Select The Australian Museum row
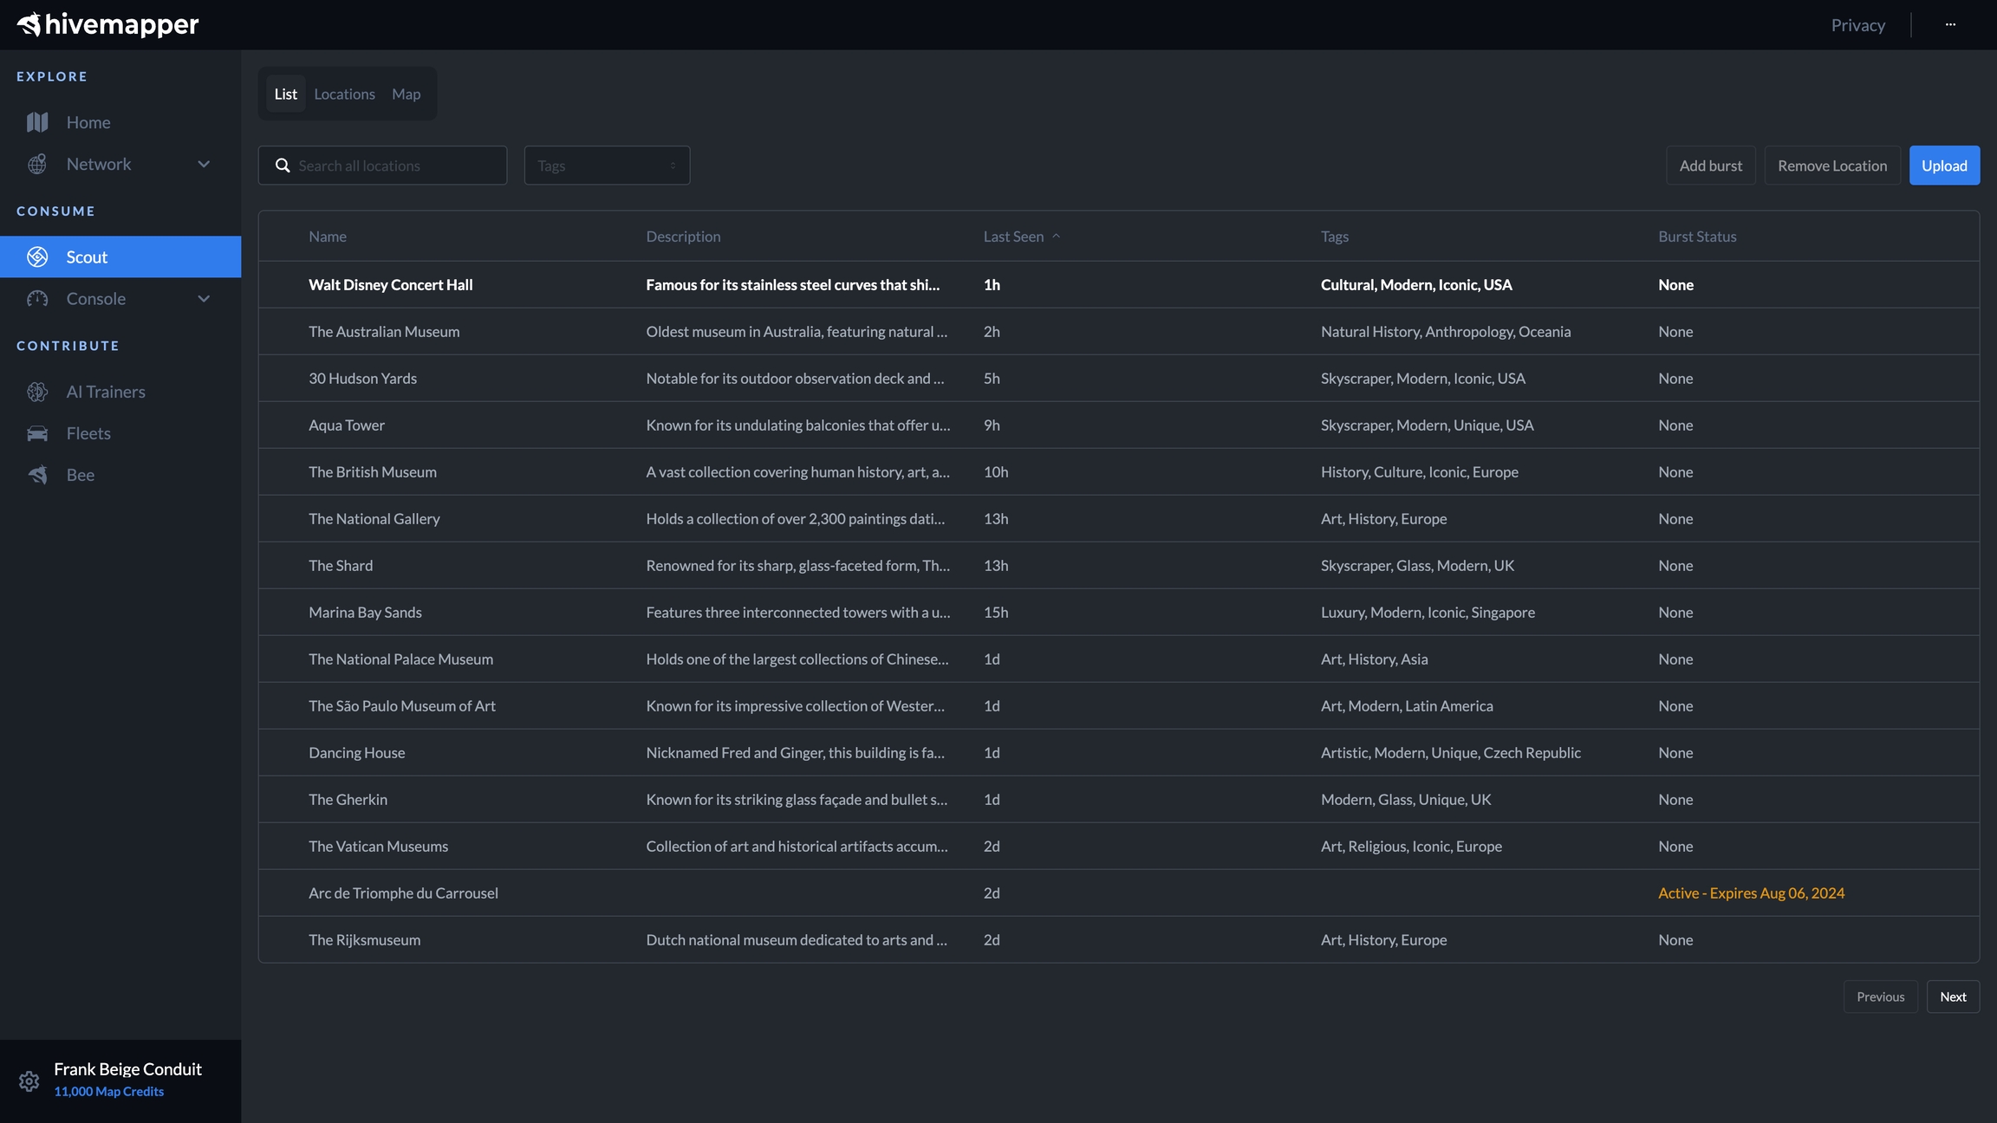 1118,331
